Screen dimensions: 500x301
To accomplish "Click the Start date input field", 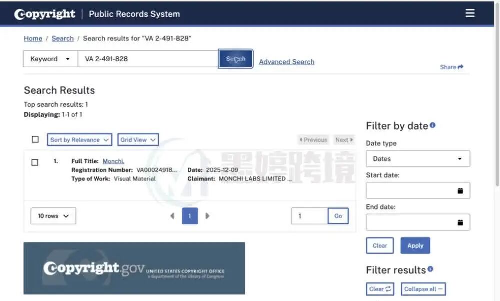I will pyautogui.click(x=418, y=190).
